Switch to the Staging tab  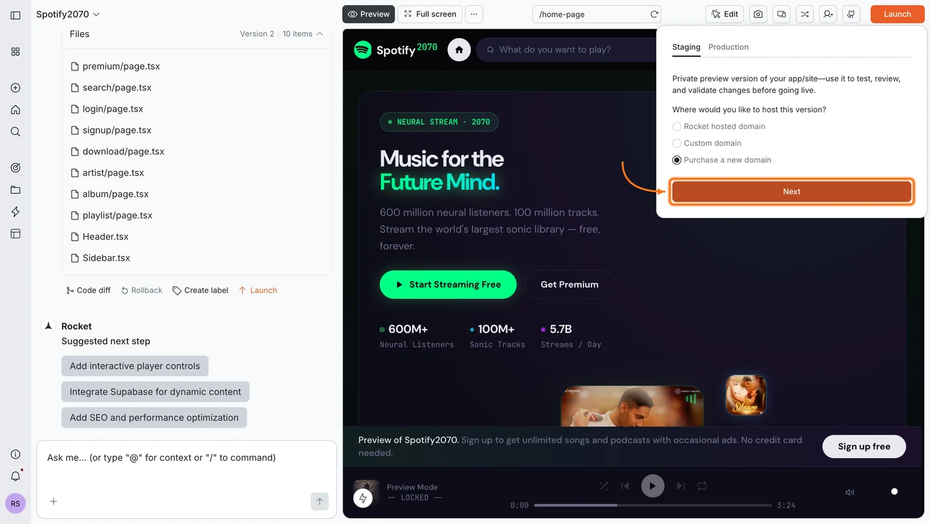click(686, 47)
